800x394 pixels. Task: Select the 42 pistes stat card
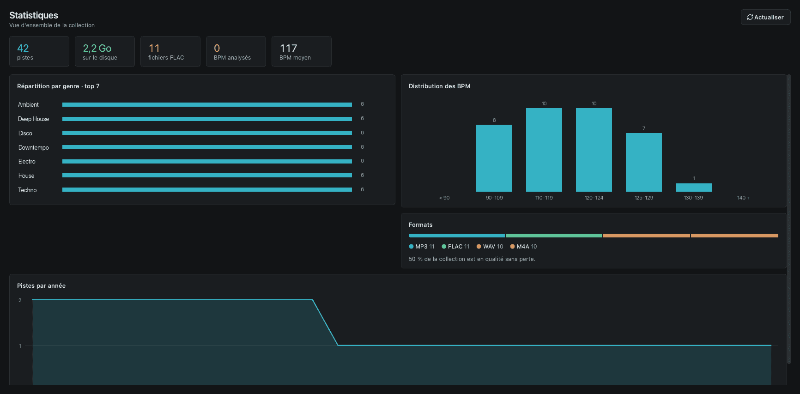click(x=39, y=52)
